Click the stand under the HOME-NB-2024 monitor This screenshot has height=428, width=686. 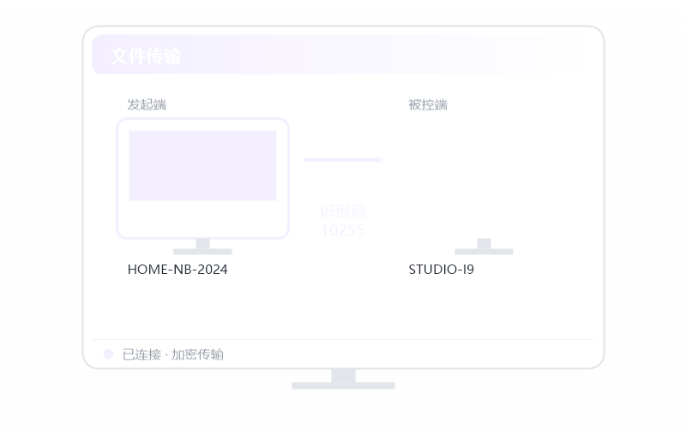(x=202, y=247)
